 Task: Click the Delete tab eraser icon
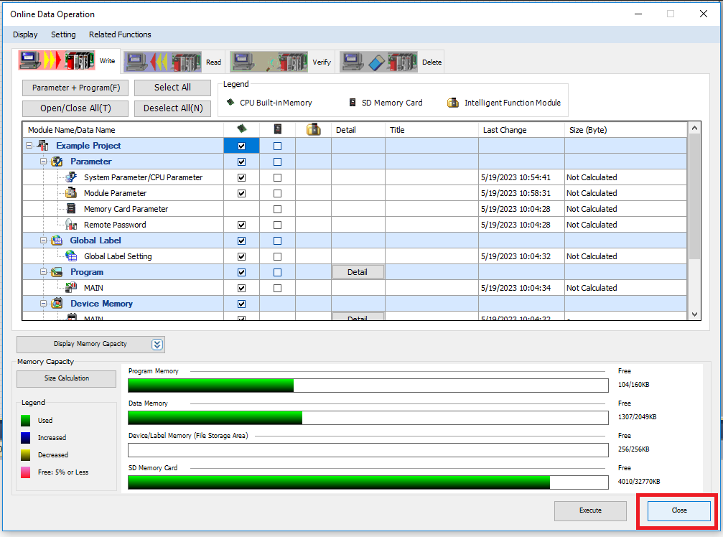click(x=378, y=62)
